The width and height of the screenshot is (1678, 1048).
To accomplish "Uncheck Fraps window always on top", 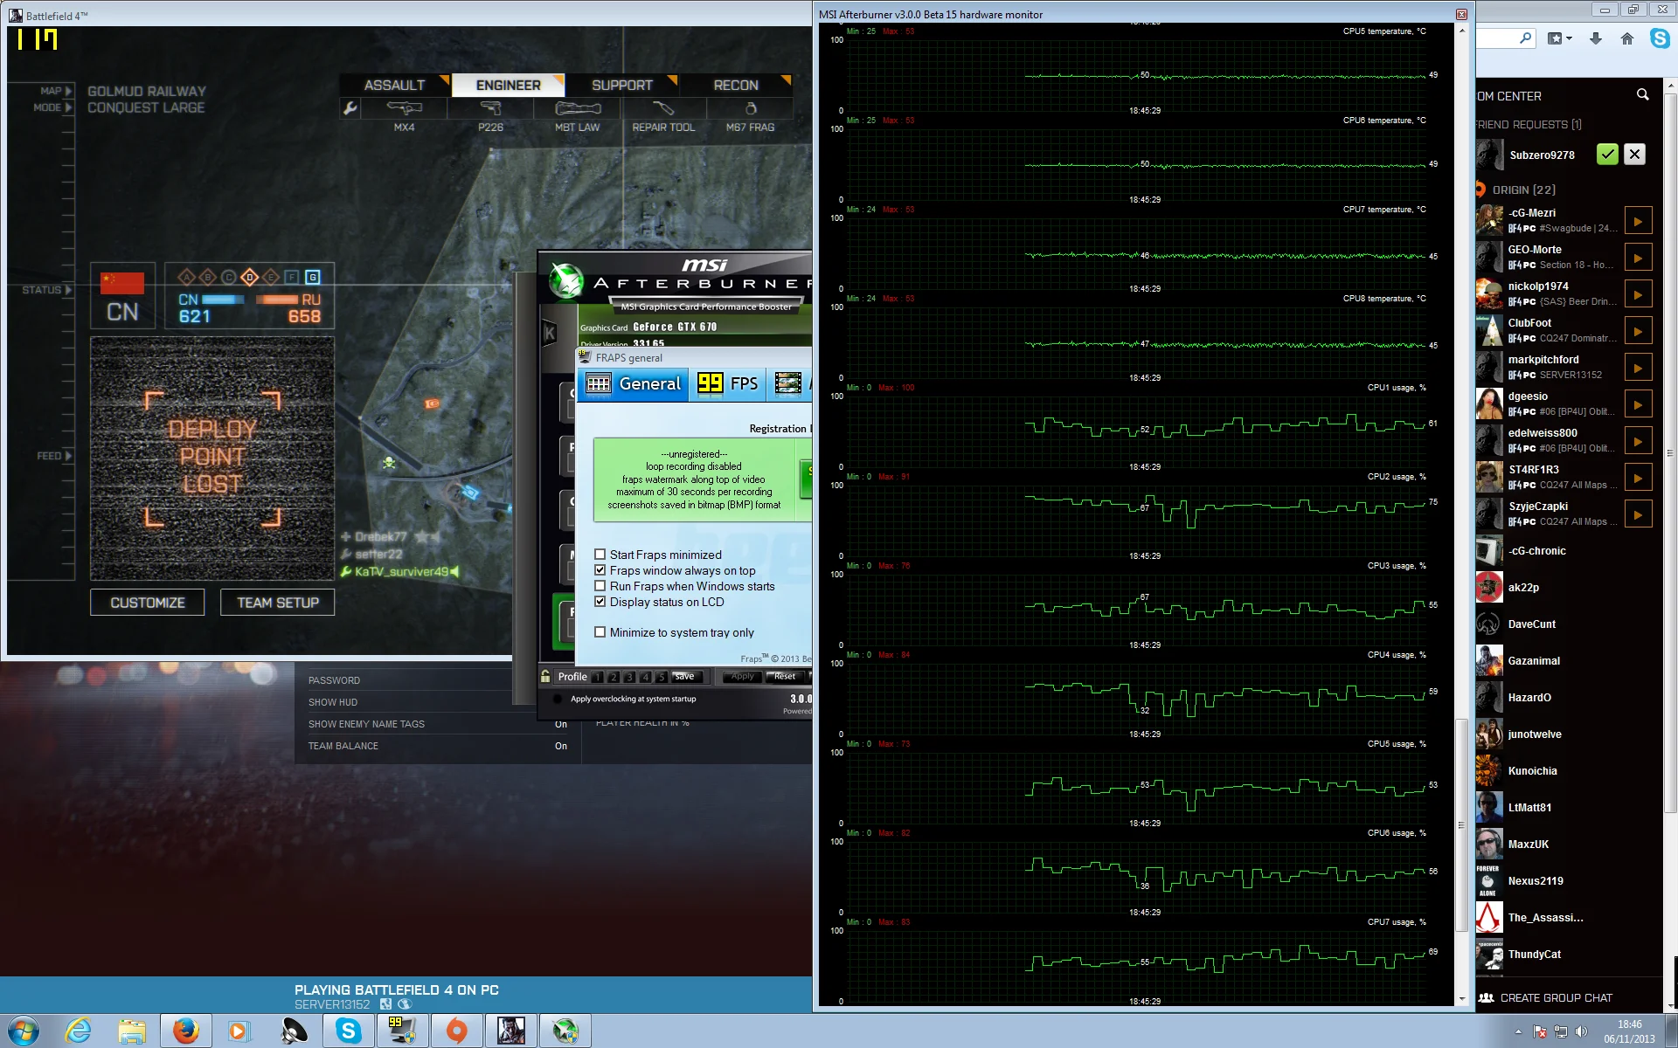I will [x=600, y=570].
